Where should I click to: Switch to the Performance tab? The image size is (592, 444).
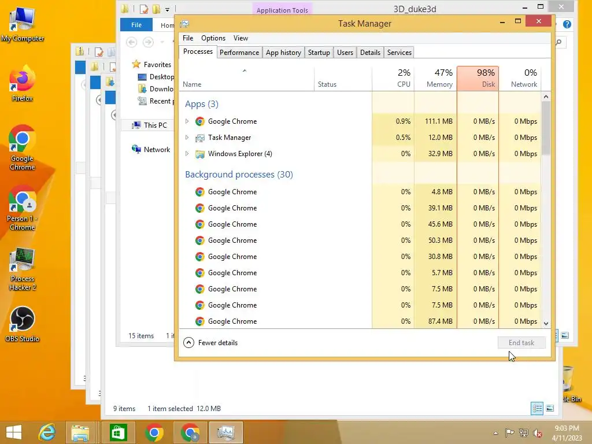[x=239, y=53]
